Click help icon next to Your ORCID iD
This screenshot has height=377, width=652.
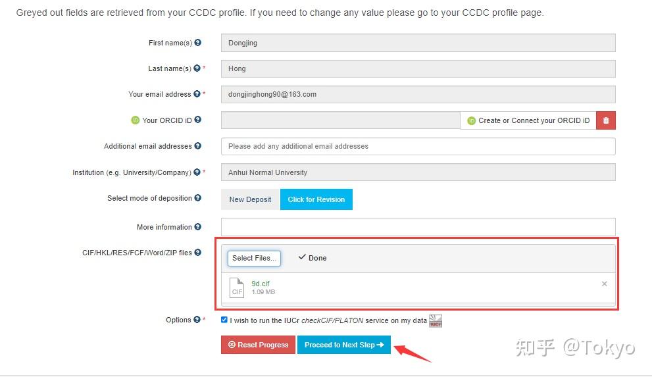click(x=198, y=120)
